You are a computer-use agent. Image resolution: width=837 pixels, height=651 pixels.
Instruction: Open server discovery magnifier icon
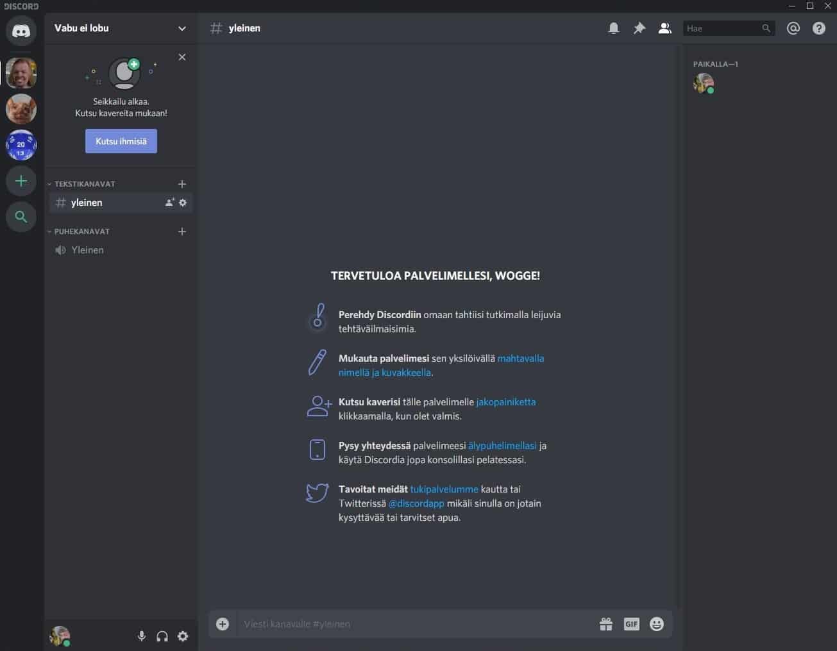(21, 217)
